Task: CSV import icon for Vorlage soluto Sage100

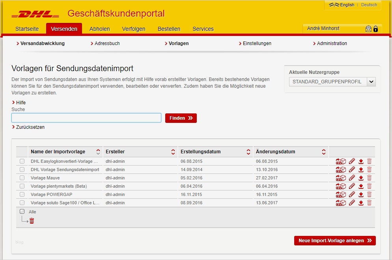Action: click(x=341, y=203)
